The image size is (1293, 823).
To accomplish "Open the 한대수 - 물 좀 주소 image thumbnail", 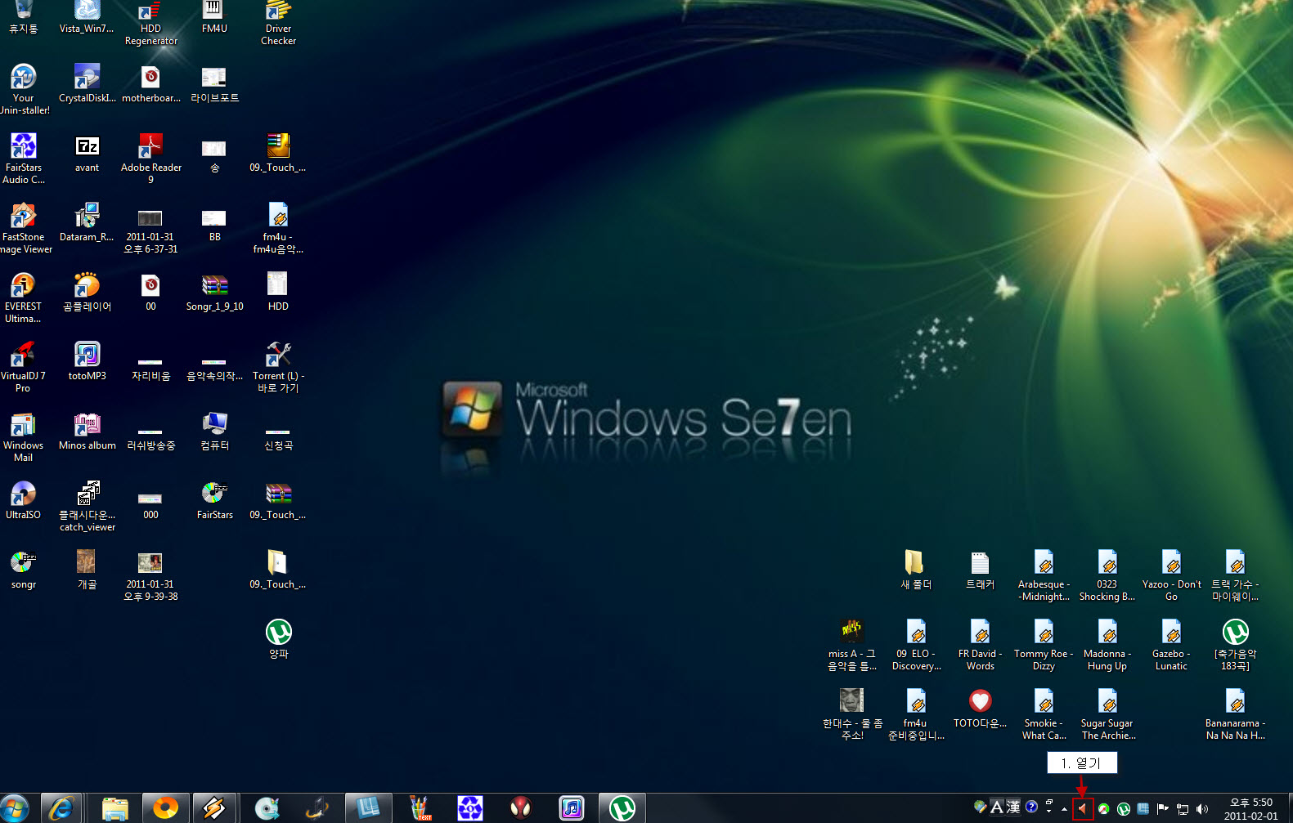I will pos(852,714).
